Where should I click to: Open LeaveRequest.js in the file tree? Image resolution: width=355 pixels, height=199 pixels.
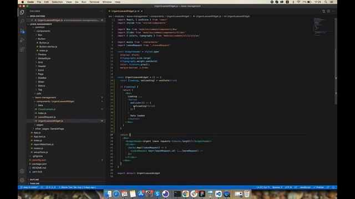[47, 117]
